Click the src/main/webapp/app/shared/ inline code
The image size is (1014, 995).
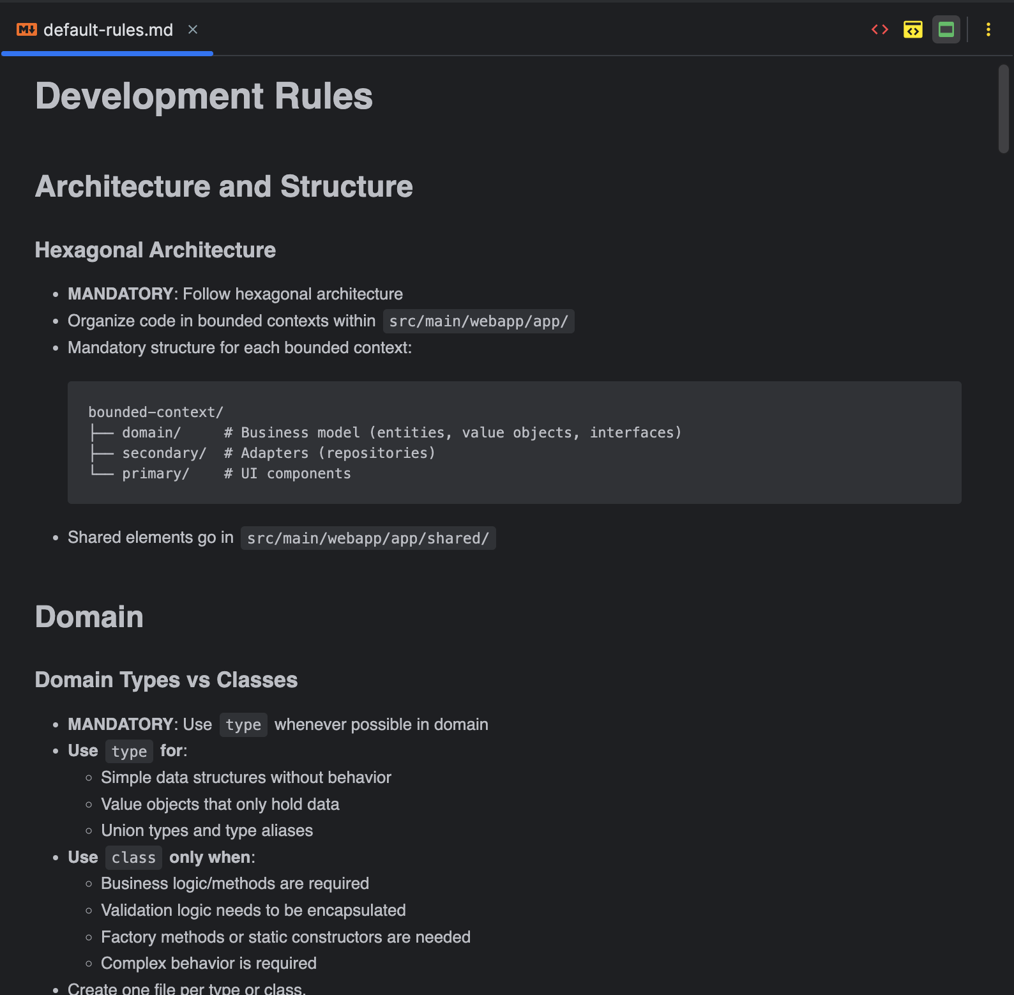[x=368, y=538]
